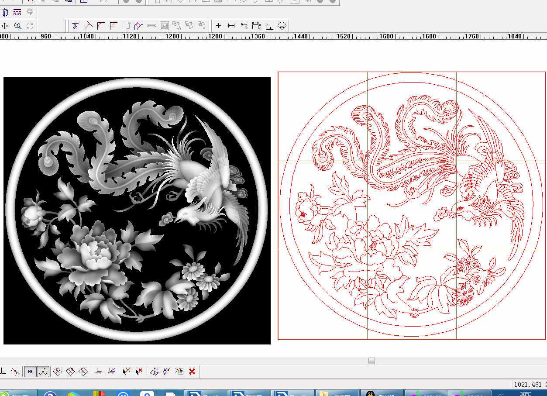Toggle the pressed axis snap button
Image resolution: width=547 pixels, height=396 pixels.
pyautogui.click(x=43, y=372)
